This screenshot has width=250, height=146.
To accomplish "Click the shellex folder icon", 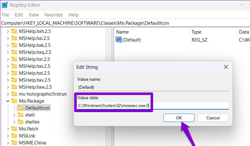I will pyautogui.click(x=21, y=122).
